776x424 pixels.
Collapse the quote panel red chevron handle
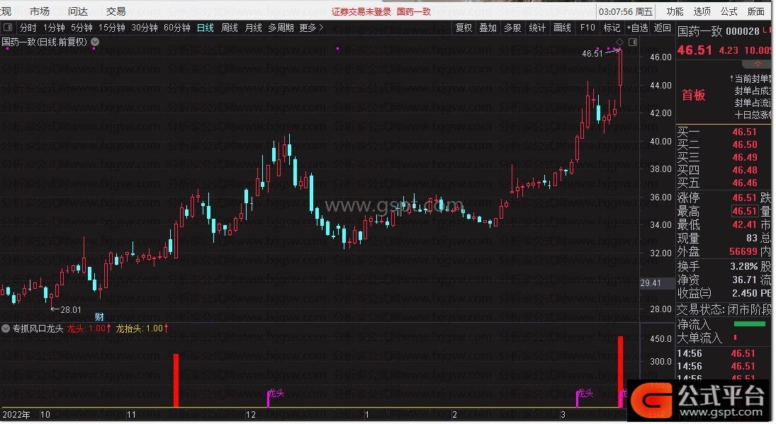pos(757,64)
